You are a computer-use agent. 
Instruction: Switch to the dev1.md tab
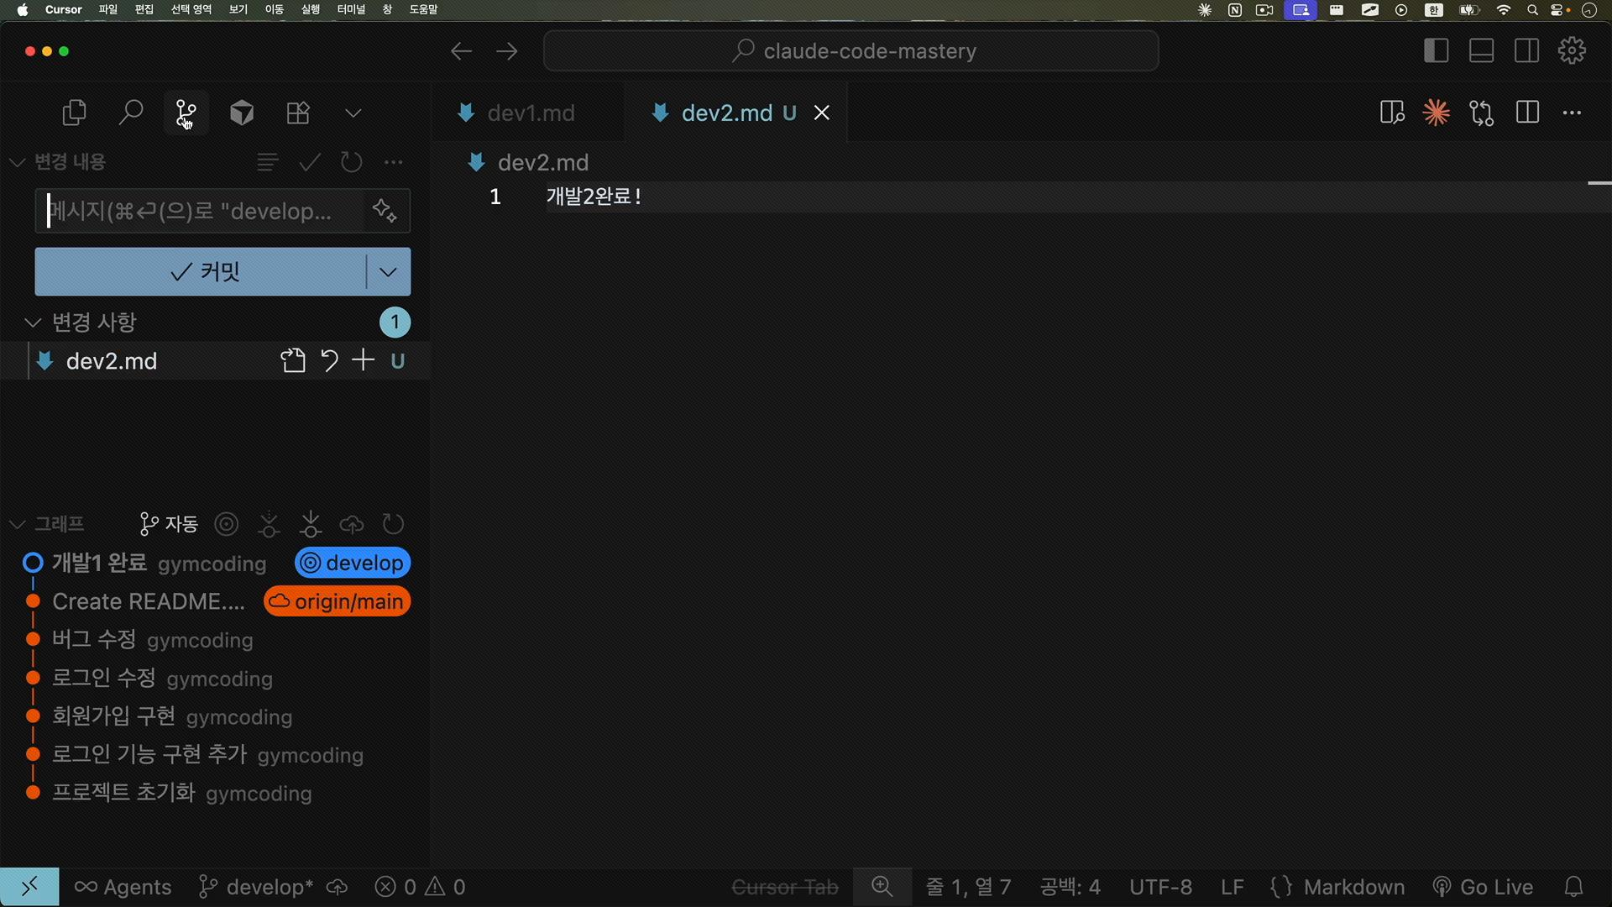point(529,112)
